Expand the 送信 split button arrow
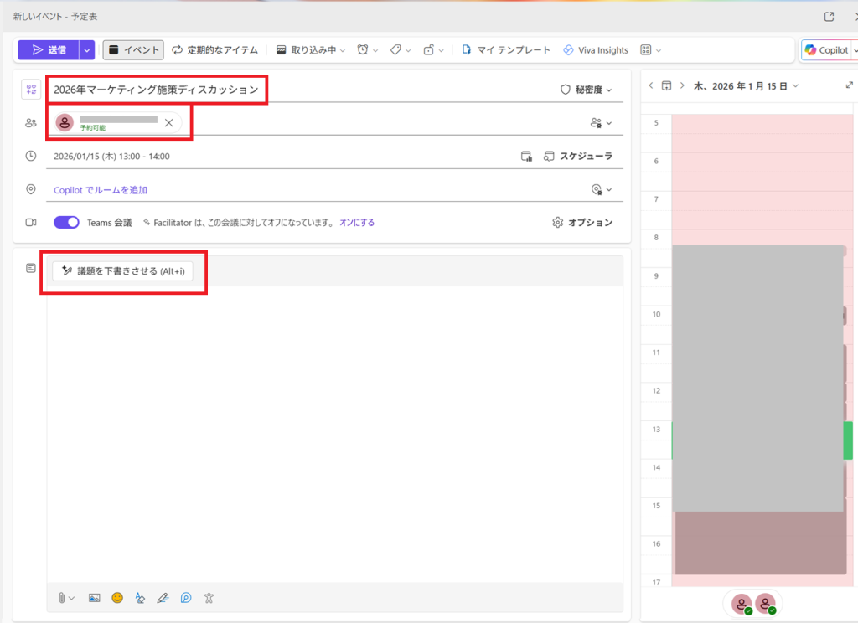The width and height of the screenshot is (858, 623). coord(87,50)
